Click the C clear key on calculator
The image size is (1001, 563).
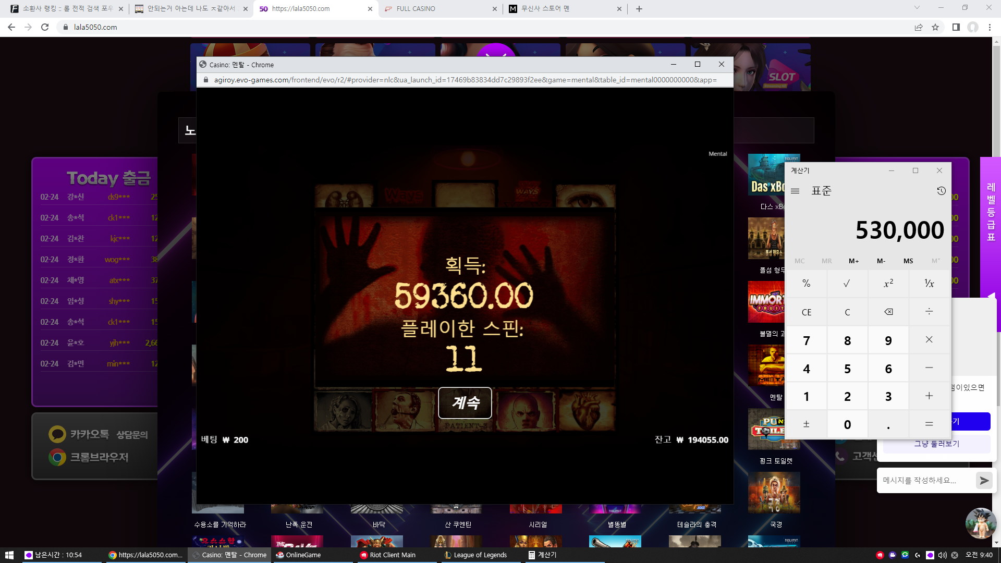tap(847, 312)
